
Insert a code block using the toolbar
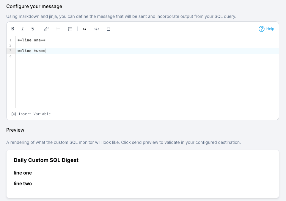pos(108,29)
